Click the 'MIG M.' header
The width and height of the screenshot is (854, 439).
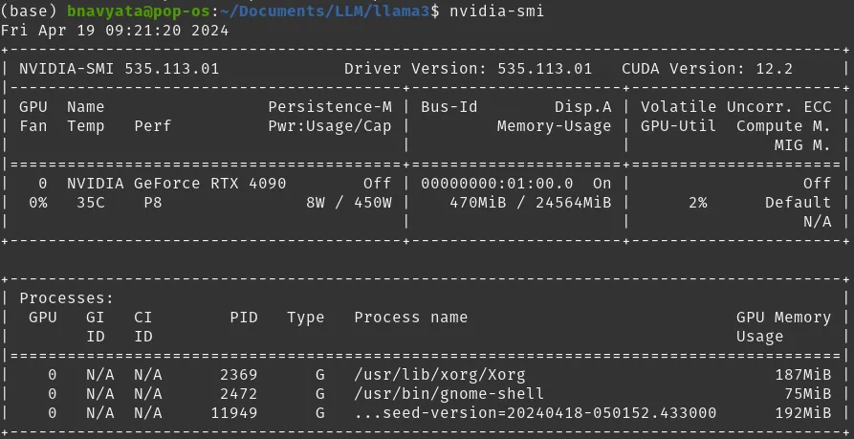pos(802,145)
